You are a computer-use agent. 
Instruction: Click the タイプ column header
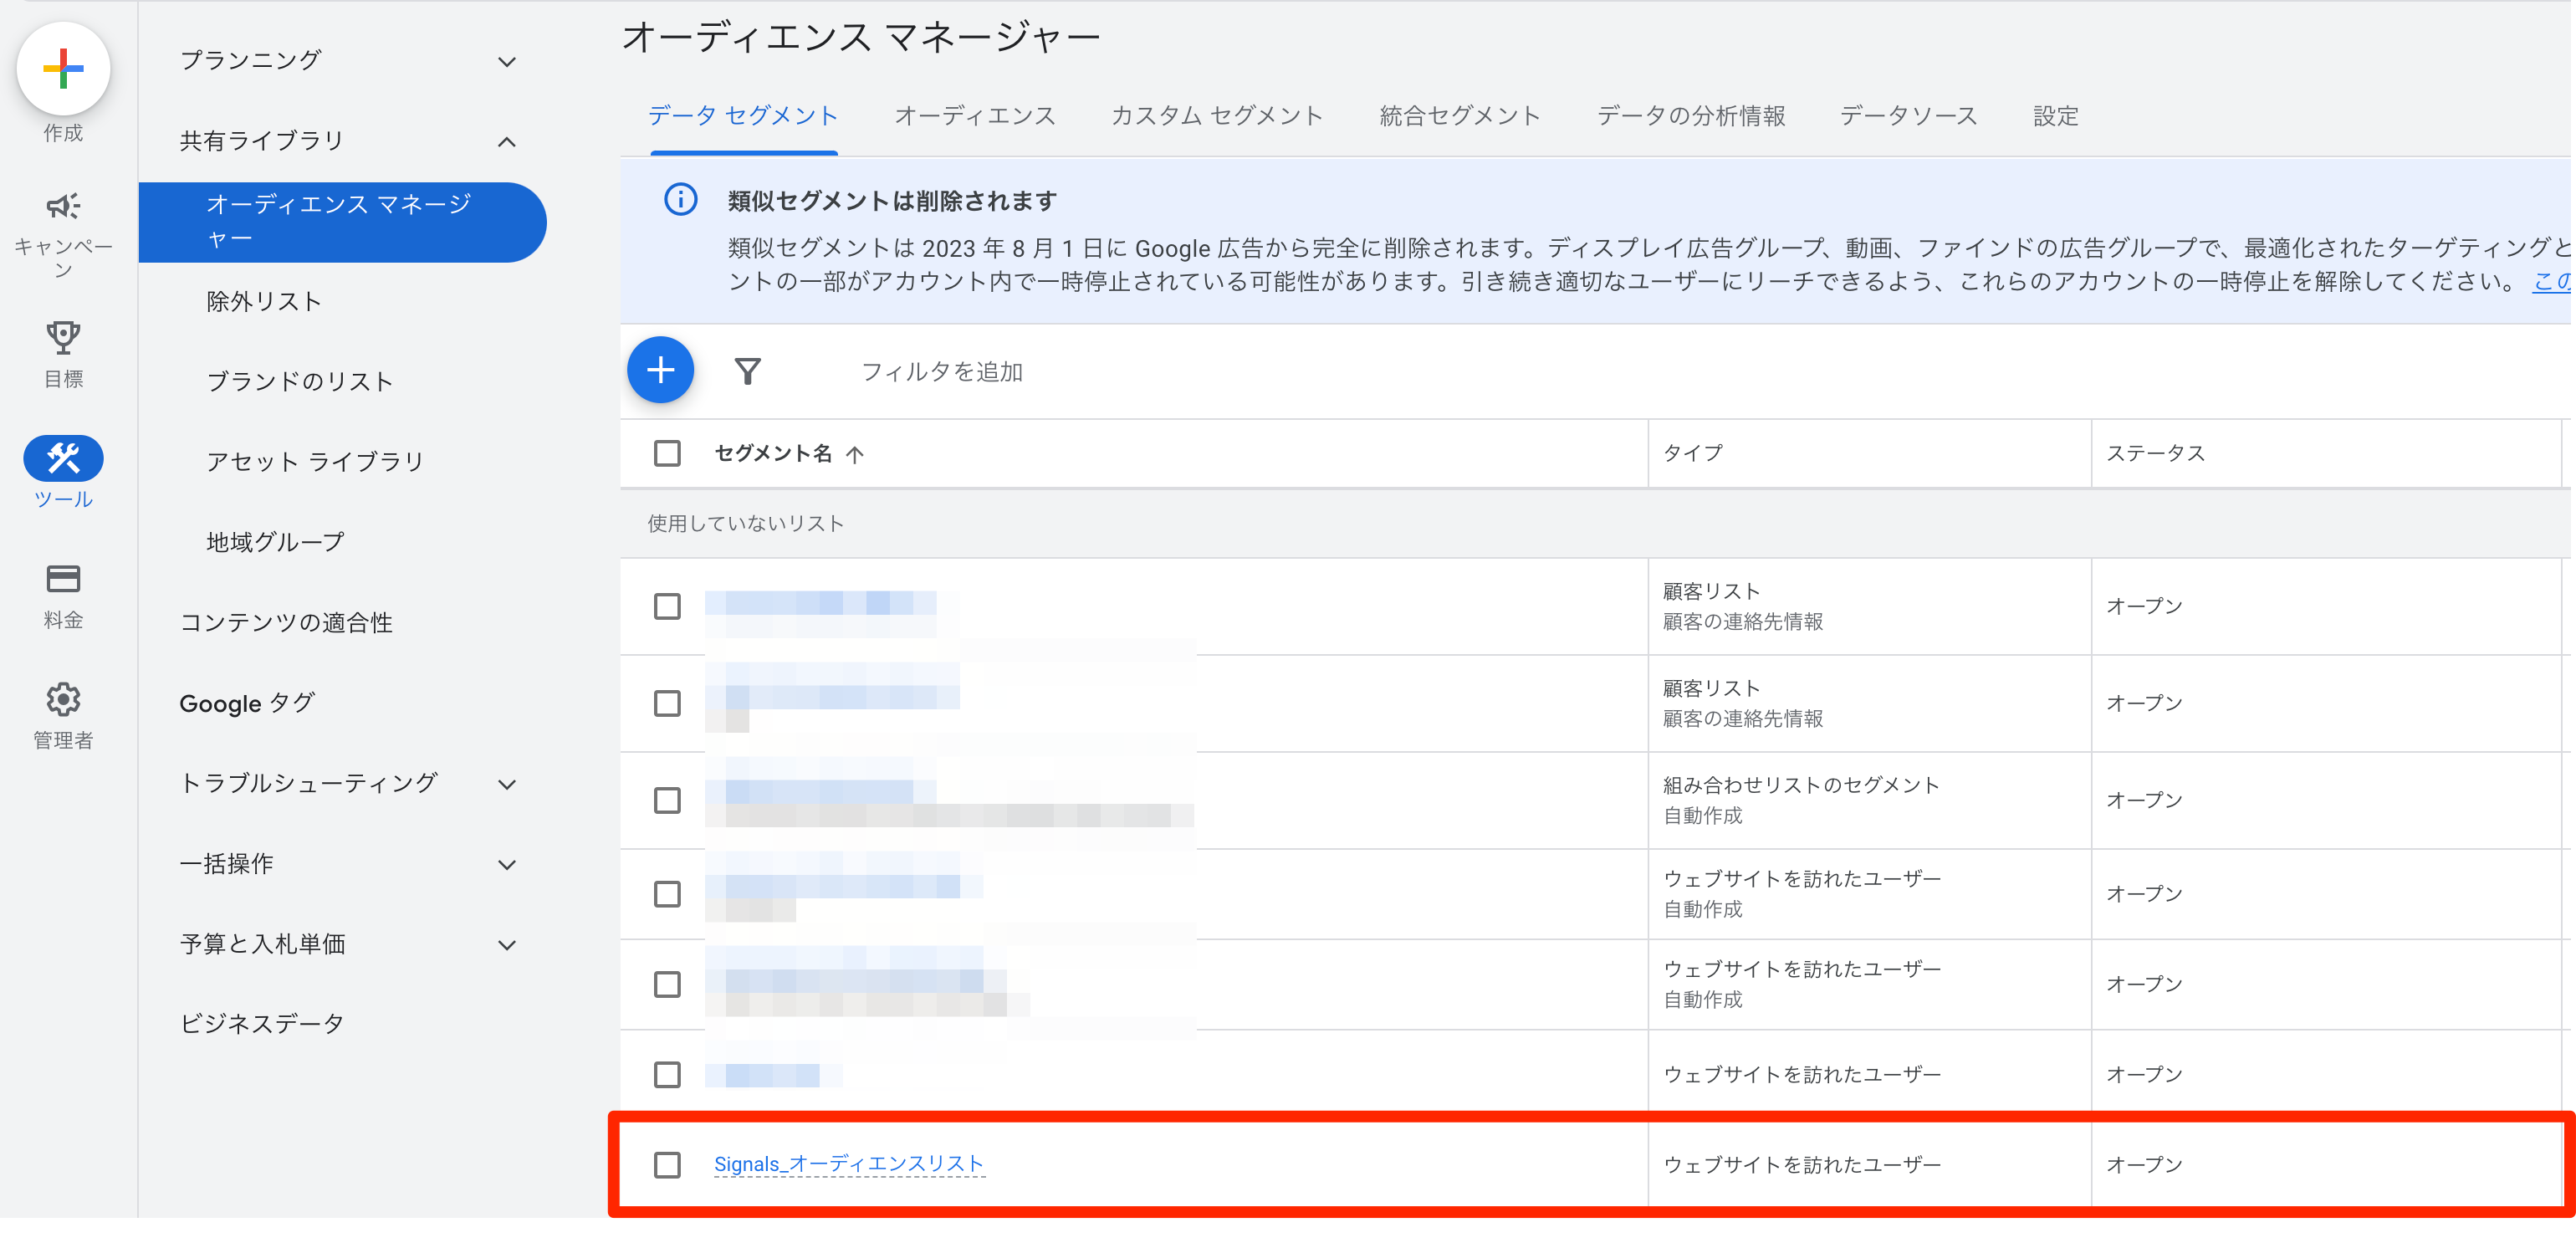coord(1693,453)
